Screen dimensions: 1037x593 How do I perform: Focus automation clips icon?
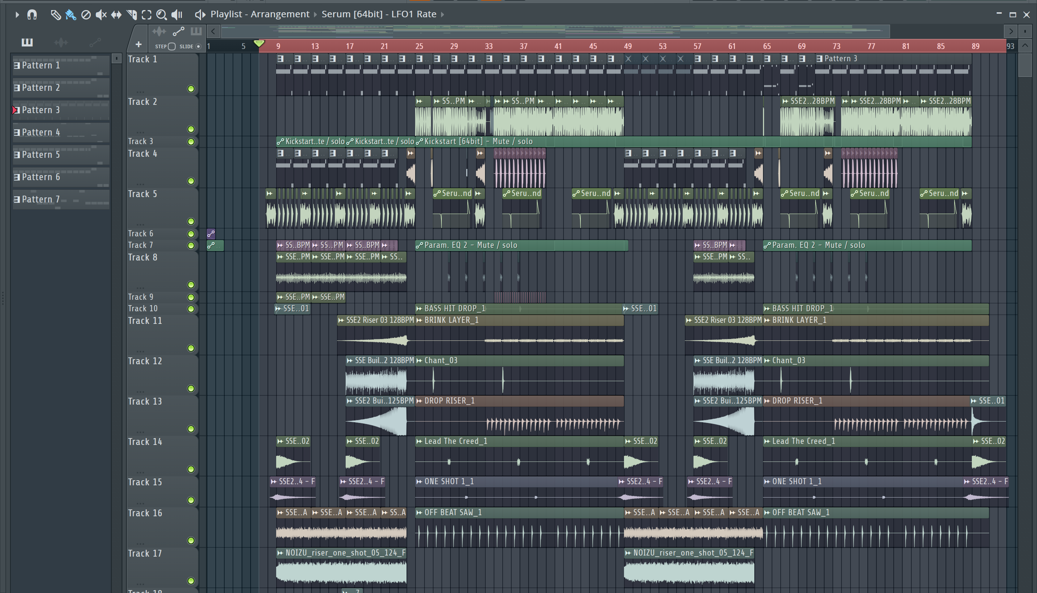pyautogui.click(x=178, y=31)
